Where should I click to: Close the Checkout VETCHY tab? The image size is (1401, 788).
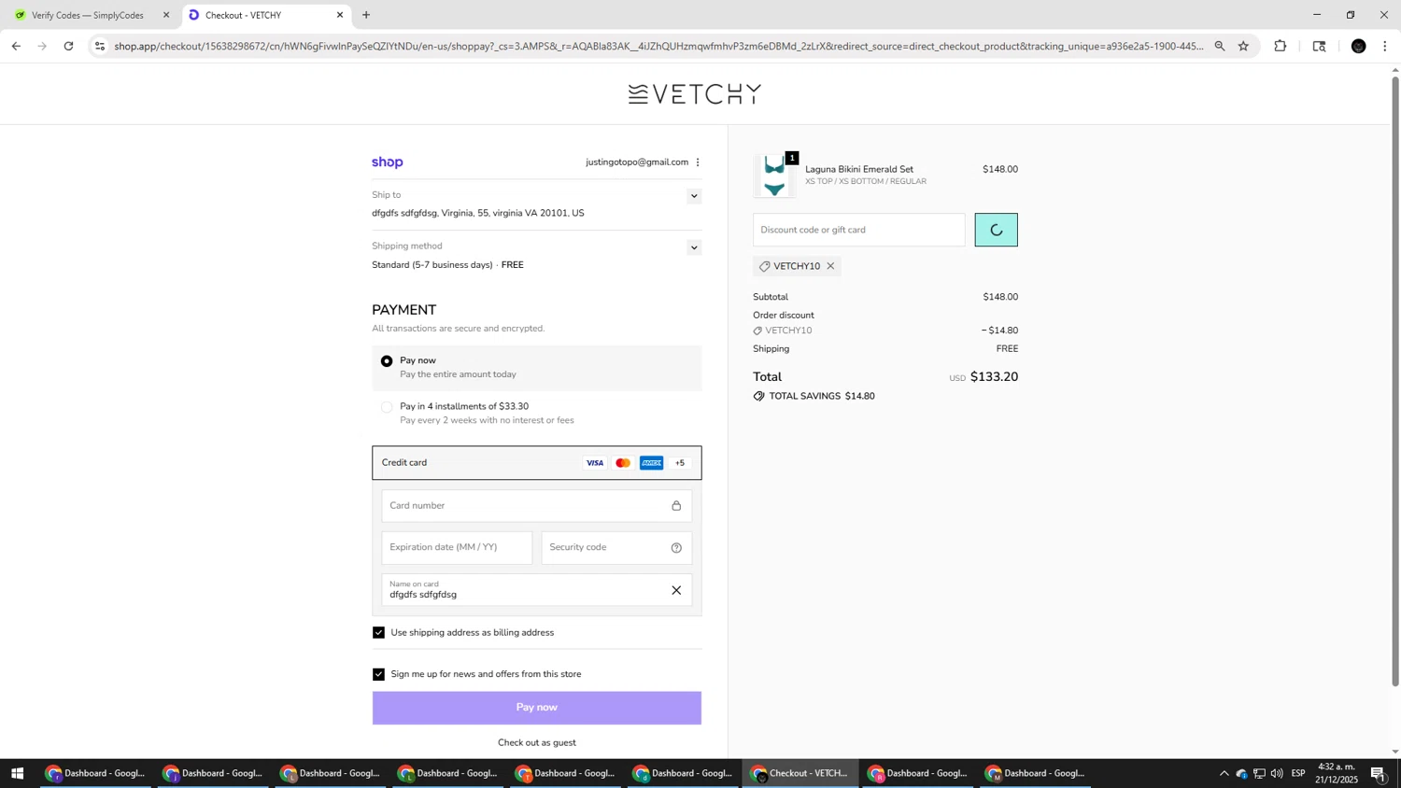click(x=340, y=15)
